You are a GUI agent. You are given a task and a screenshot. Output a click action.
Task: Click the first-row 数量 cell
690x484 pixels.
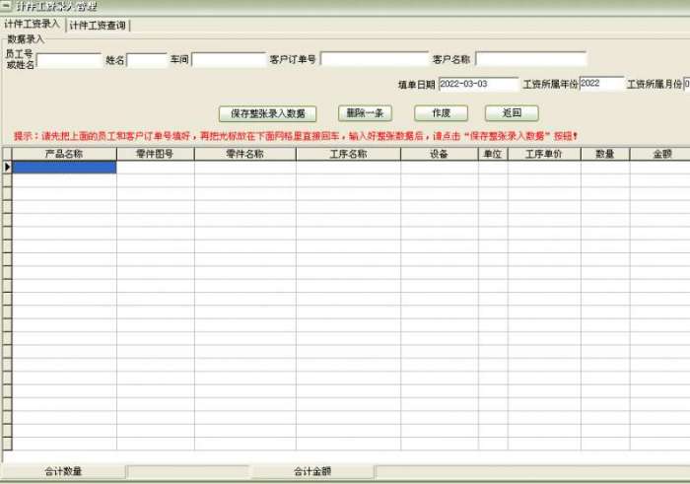605,168
